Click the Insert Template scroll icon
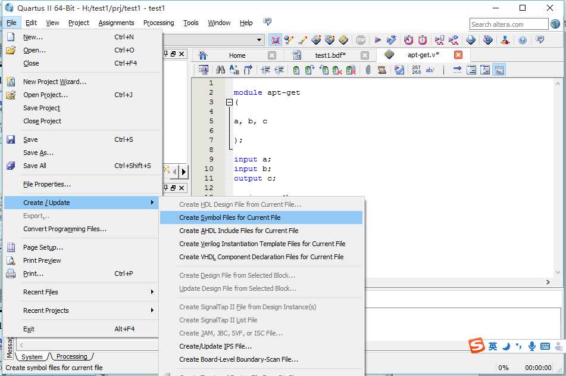This screenshot has width=566, height=376. click(x=381, y=70)
